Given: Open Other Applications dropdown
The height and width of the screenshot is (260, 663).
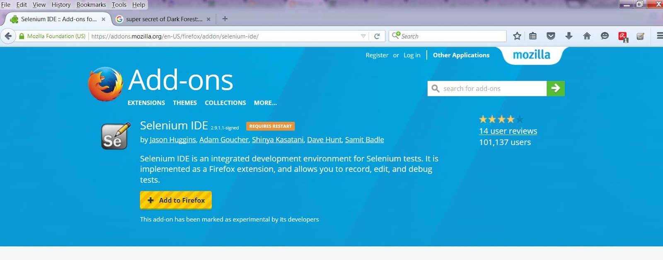Looking at the screenshot, I should pyautogui.click(x=461, y=55).
